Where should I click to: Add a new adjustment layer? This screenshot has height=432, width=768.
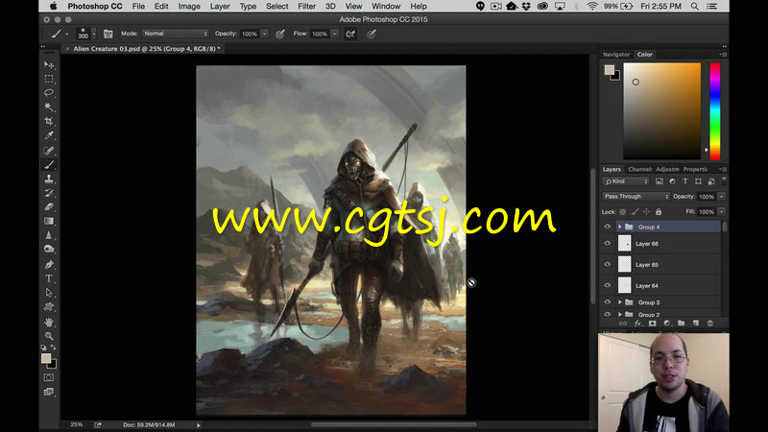point(666,324)
